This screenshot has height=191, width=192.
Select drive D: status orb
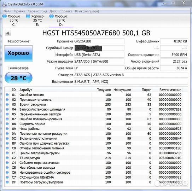pyautogui.click(x=51, y=16)
